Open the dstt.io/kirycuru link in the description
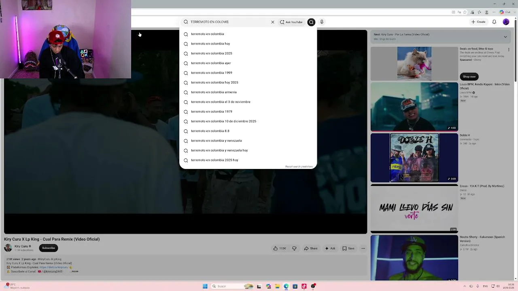Screen dimensions: 518x291 point(53,268)
